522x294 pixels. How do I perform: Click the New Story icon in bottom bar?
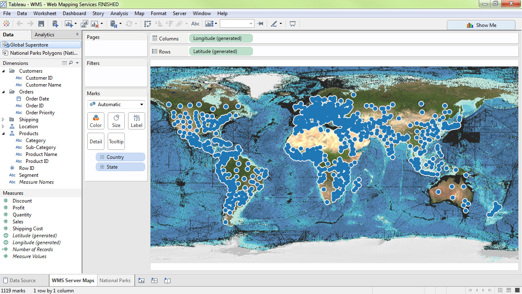pyautogui.click(x=167, y=281)
